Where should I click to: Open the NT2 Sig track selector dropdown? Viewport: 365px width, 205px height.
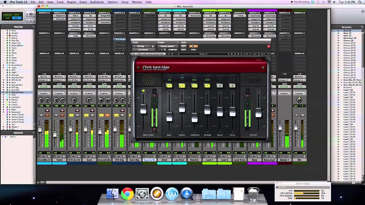[141, 46]
